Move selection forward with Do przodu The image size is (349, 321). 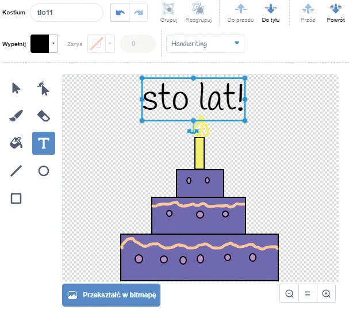point(240,13)
